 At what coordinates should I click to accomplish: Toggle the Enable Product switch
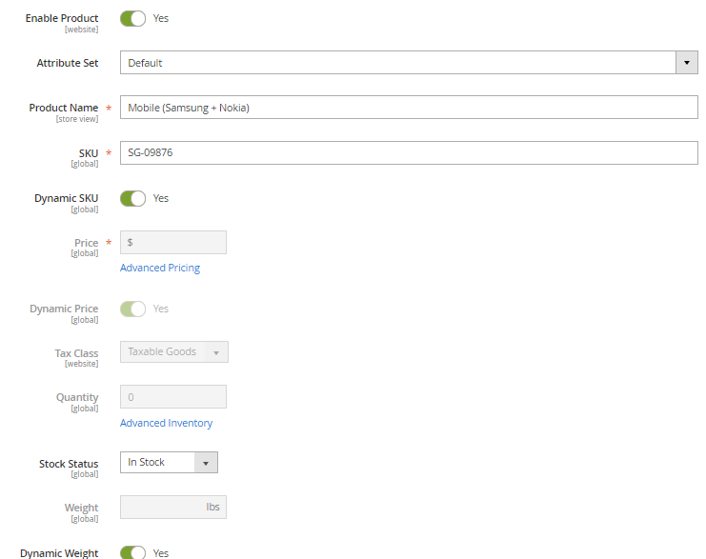click(132, 18)
